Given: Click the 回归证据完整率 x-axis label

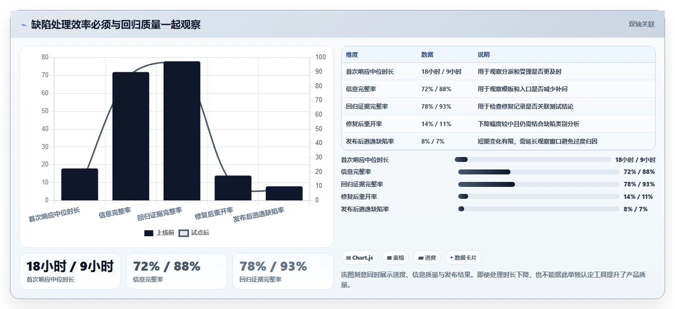Looking at the screenshot, I should [x=160, y=214].
